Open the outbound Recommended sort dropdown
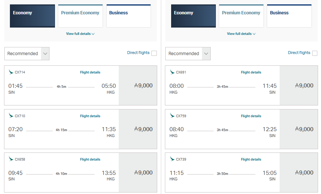This screenshot has width=321, height=194. tap(27, 54)
